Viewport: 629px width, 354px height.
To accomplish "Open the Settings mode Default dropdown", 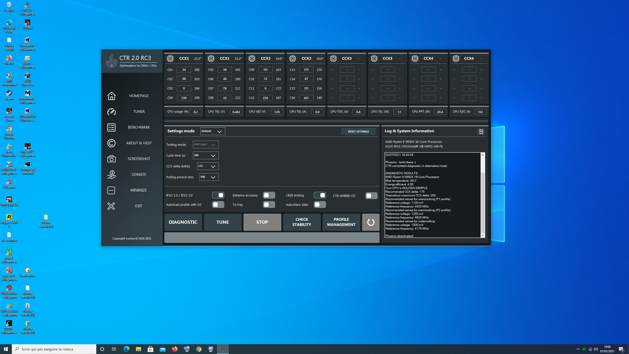I will coord(212,131).
